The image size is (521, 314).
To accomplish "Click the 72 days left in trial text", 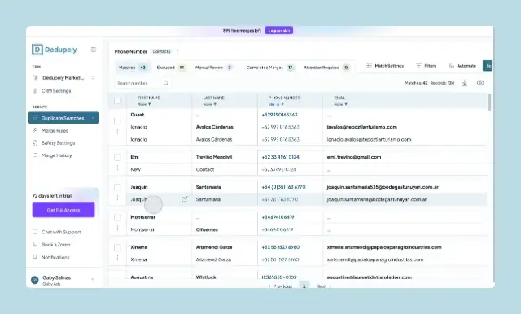I will [x=52, y=195].
